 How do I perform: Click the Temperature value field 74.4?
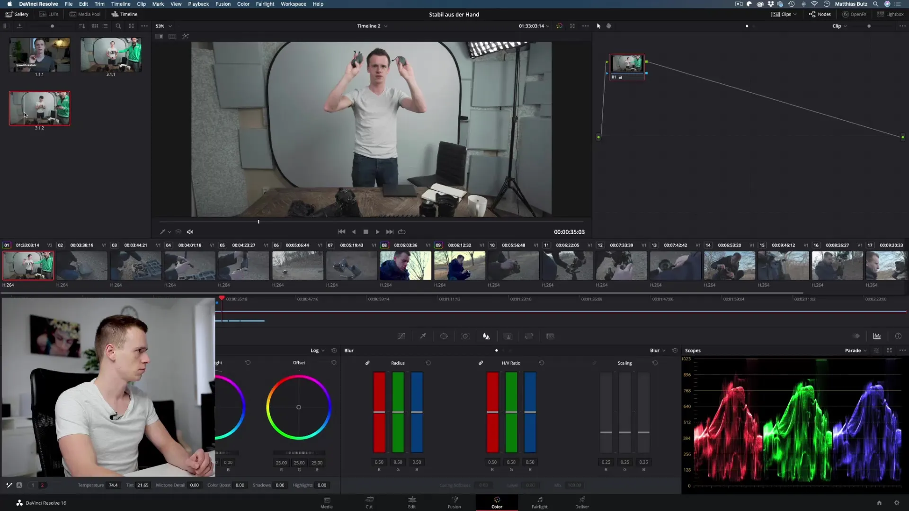pos(113,485)
